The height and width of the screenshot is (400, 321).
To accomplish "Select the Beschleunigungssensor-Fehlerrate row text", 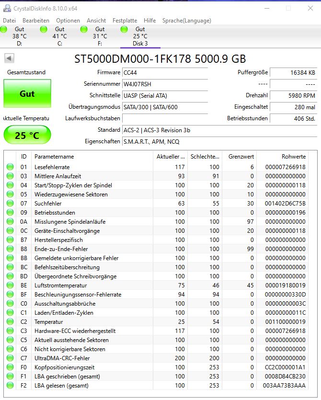I will pos(78,295).
